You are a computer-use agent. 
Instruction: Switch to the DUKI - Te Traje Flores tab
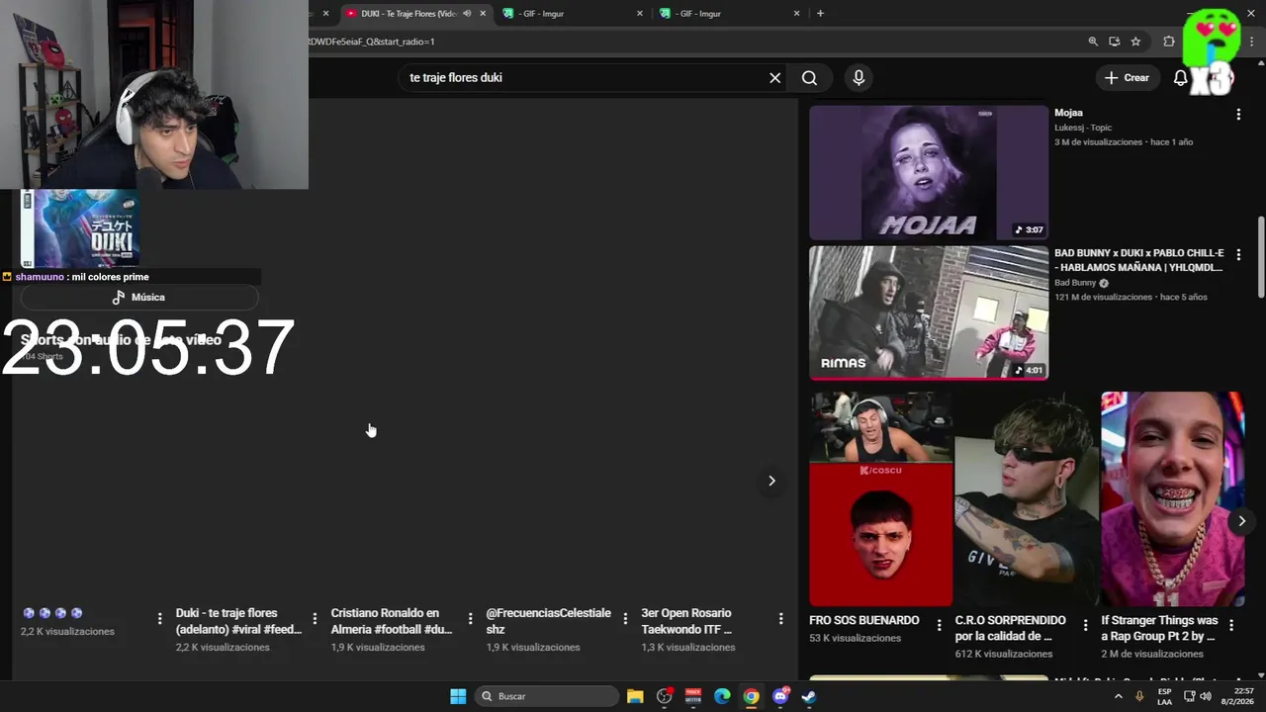coord(407,14)
